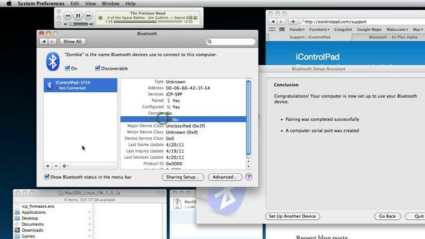Click the Advanced button

coord(225,177)
